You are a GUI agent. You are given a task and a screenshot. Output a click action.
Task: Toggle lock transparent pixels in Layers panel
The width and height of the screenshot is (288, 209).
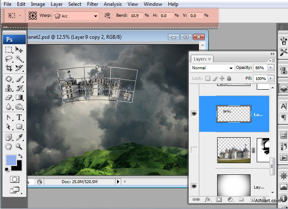click(x=208, y=78)
